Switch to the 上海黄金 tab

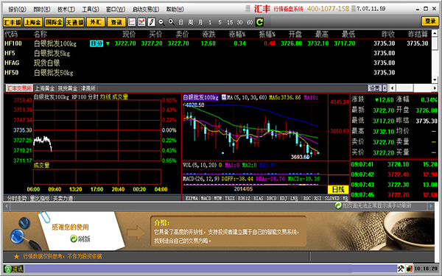pos(44,88)
